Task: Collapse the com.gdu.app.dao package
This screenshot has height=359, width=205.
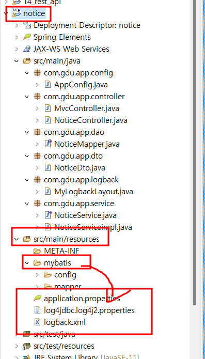Action: [27, 132]
